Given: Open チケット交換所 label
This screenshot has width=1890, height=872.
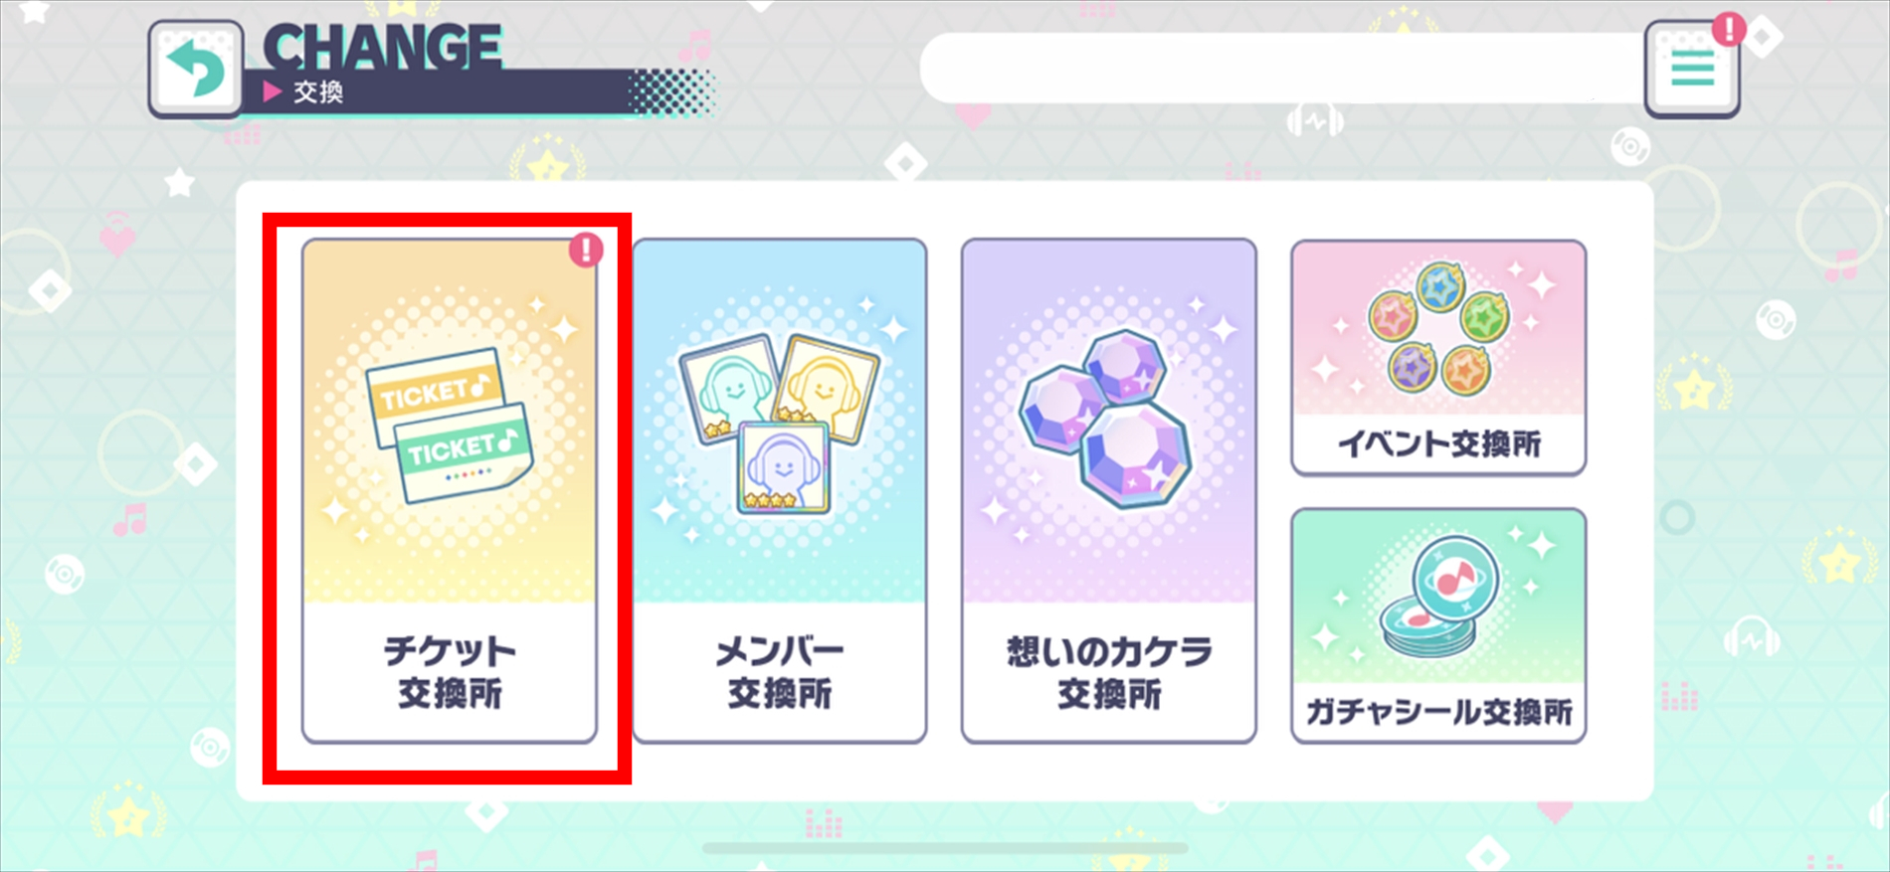Looking at the screenshot, I should pyautogui.click(x=450, y=672).
